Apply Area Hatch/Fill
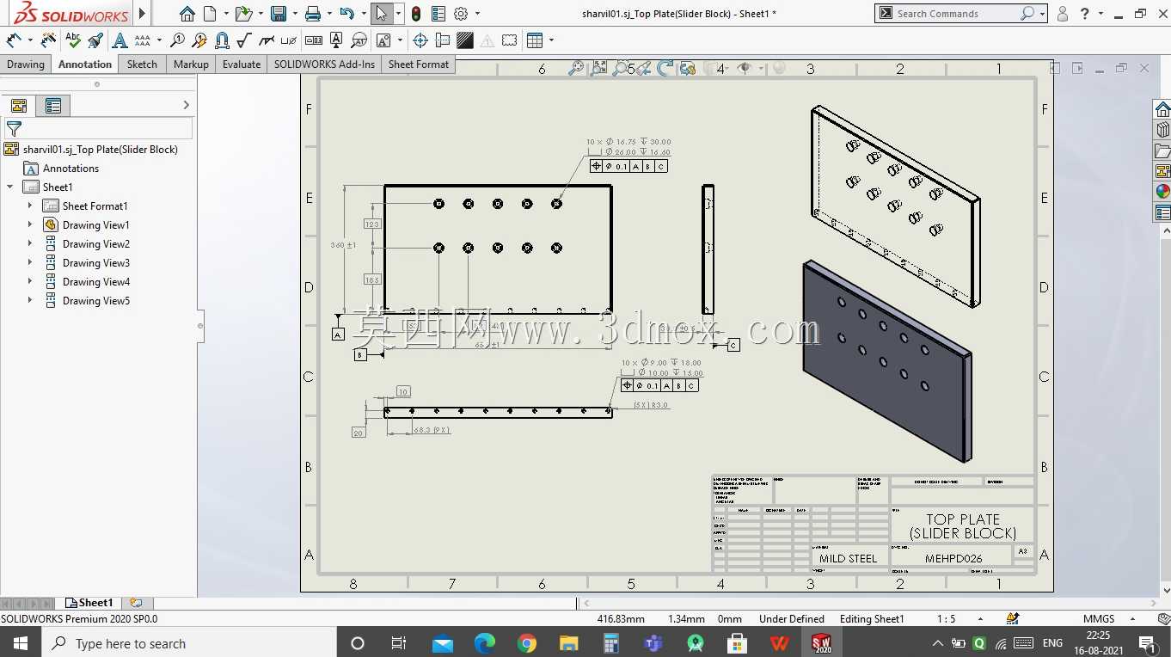1171x657 pixels. click(465, 40)
